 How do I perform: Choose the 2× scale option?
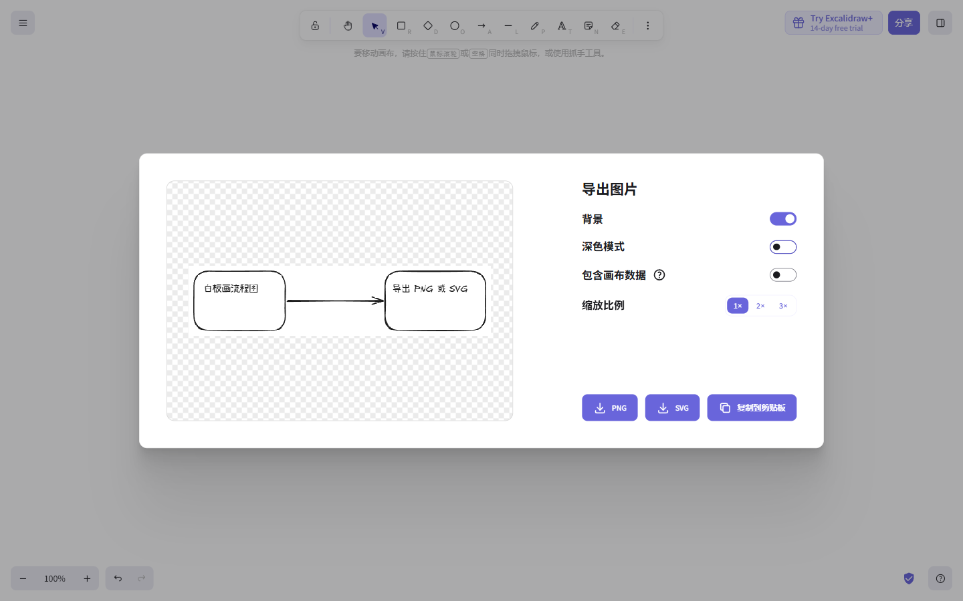(x=760, y=306)
